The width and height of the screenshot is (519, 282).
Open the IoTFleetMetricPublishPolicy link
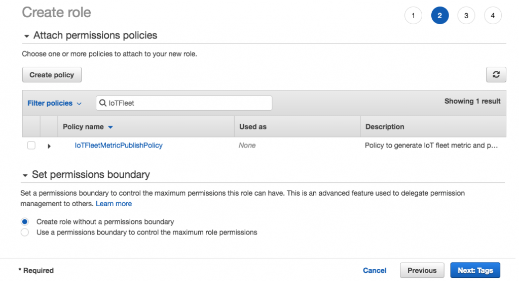(x=119, y=146)
